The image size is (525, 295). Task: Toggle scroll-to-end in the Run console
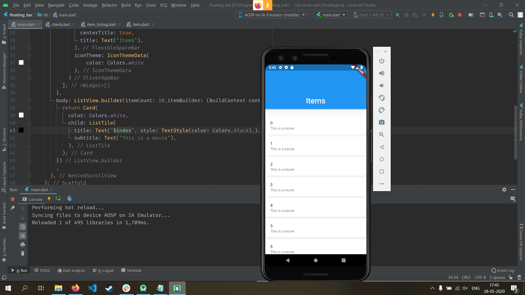[x=23, y=235]
